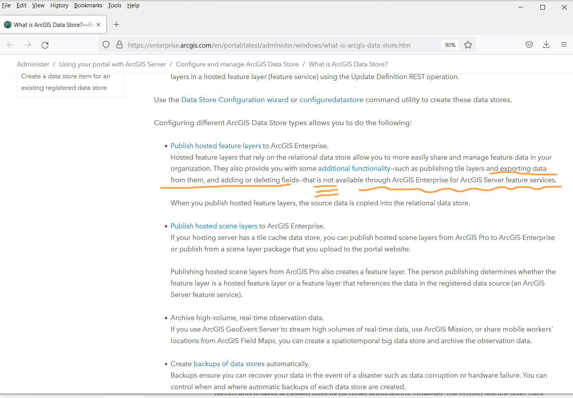Open the backups of data stores link
This screenshot has width=573, height=398.
[229, 364]
